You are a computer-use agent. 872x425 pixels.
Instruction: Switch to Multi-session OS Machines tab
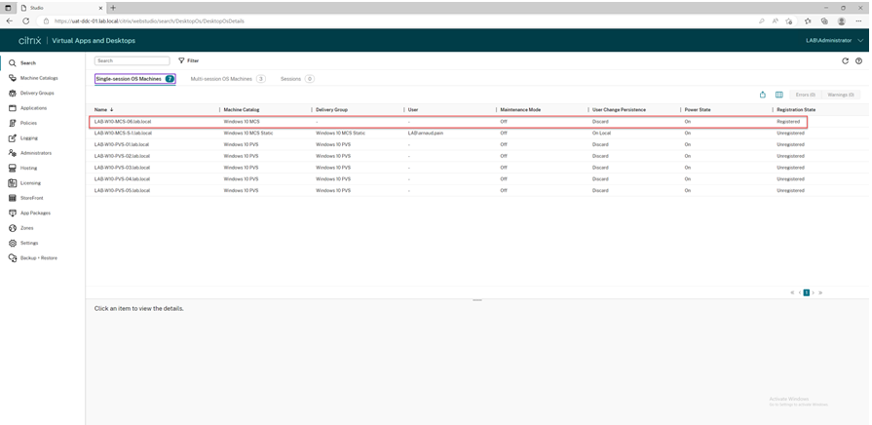tap(221, 79)
